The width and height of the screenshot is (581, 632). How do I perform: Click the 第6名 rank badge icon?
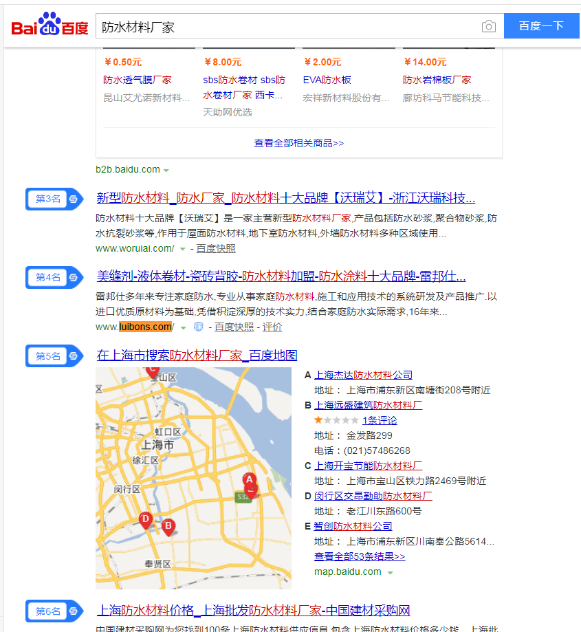[x=54, y=611]
